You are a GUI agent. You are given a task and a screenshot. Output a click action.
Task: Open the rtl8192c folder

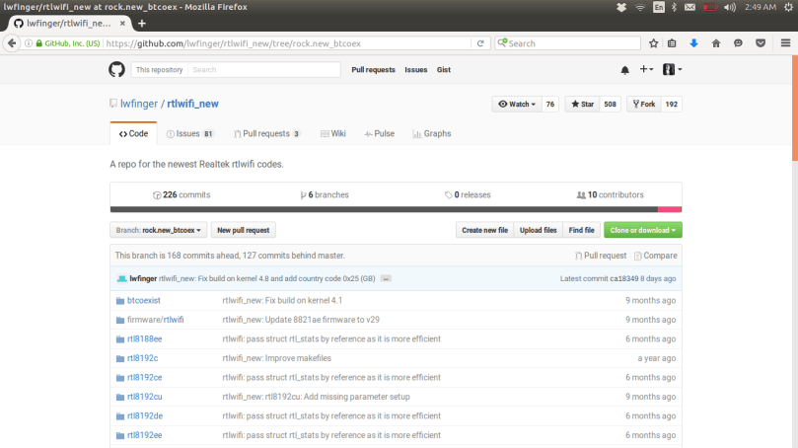[x=142, y=358]
